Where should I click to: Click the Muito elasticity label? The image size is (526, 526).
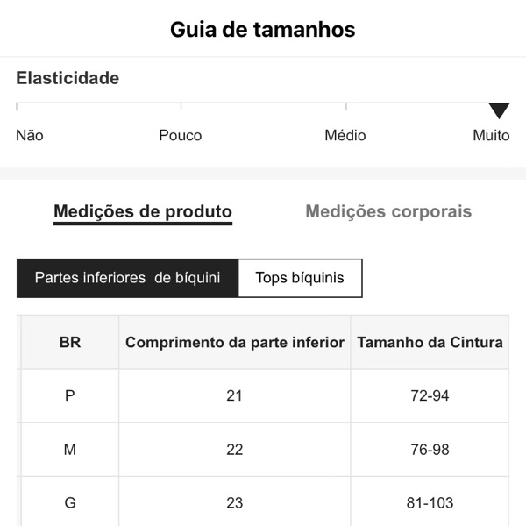pos(491,135)
